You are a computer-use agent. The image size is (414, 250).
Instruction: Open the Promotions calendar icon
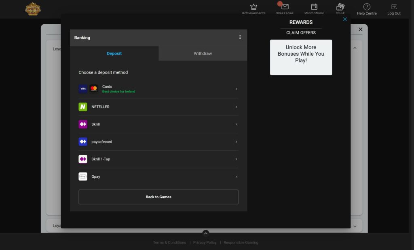(314, 7)
